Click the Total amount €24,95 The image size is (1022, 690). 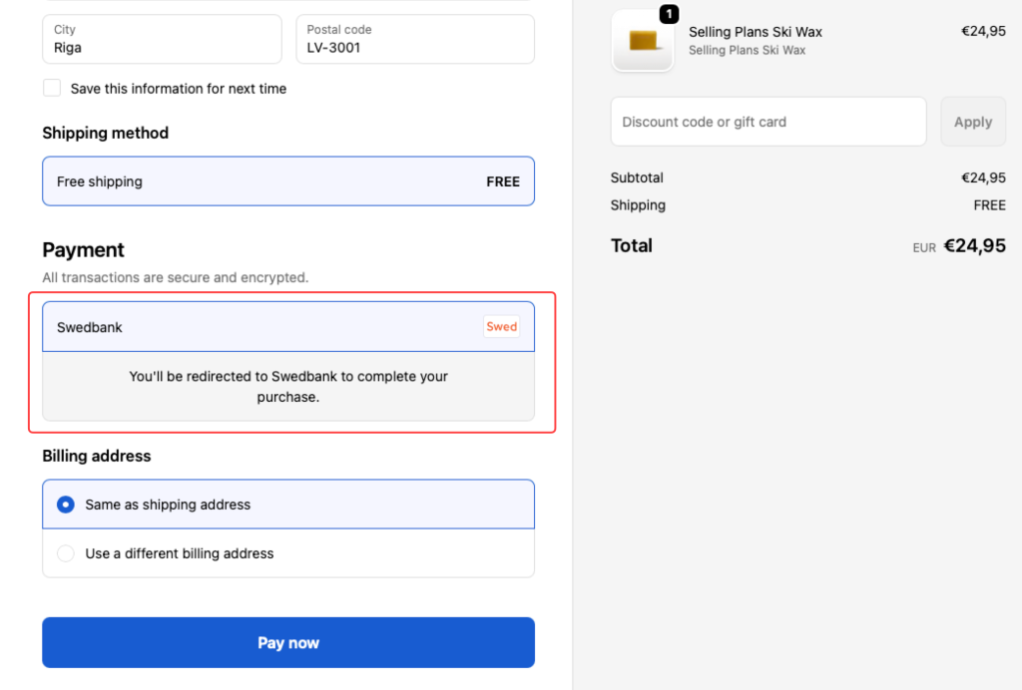pyautogui.click(x=974, y=246)
